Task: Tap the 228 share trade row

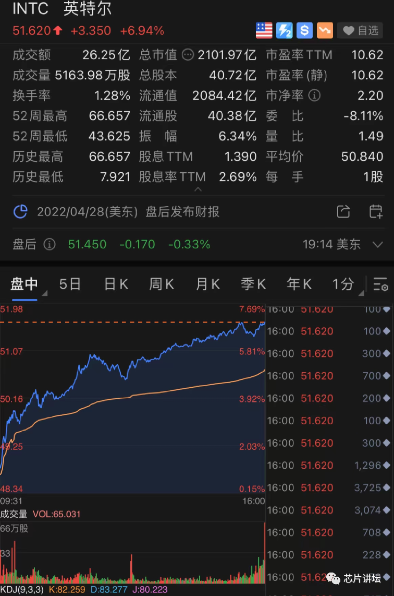Action: pos(329,555)
